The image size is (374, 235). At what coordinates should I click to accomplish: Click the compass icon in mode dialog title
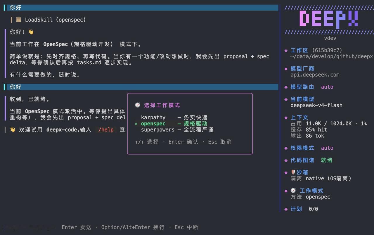pyautogui.click(x=138, y=105)
